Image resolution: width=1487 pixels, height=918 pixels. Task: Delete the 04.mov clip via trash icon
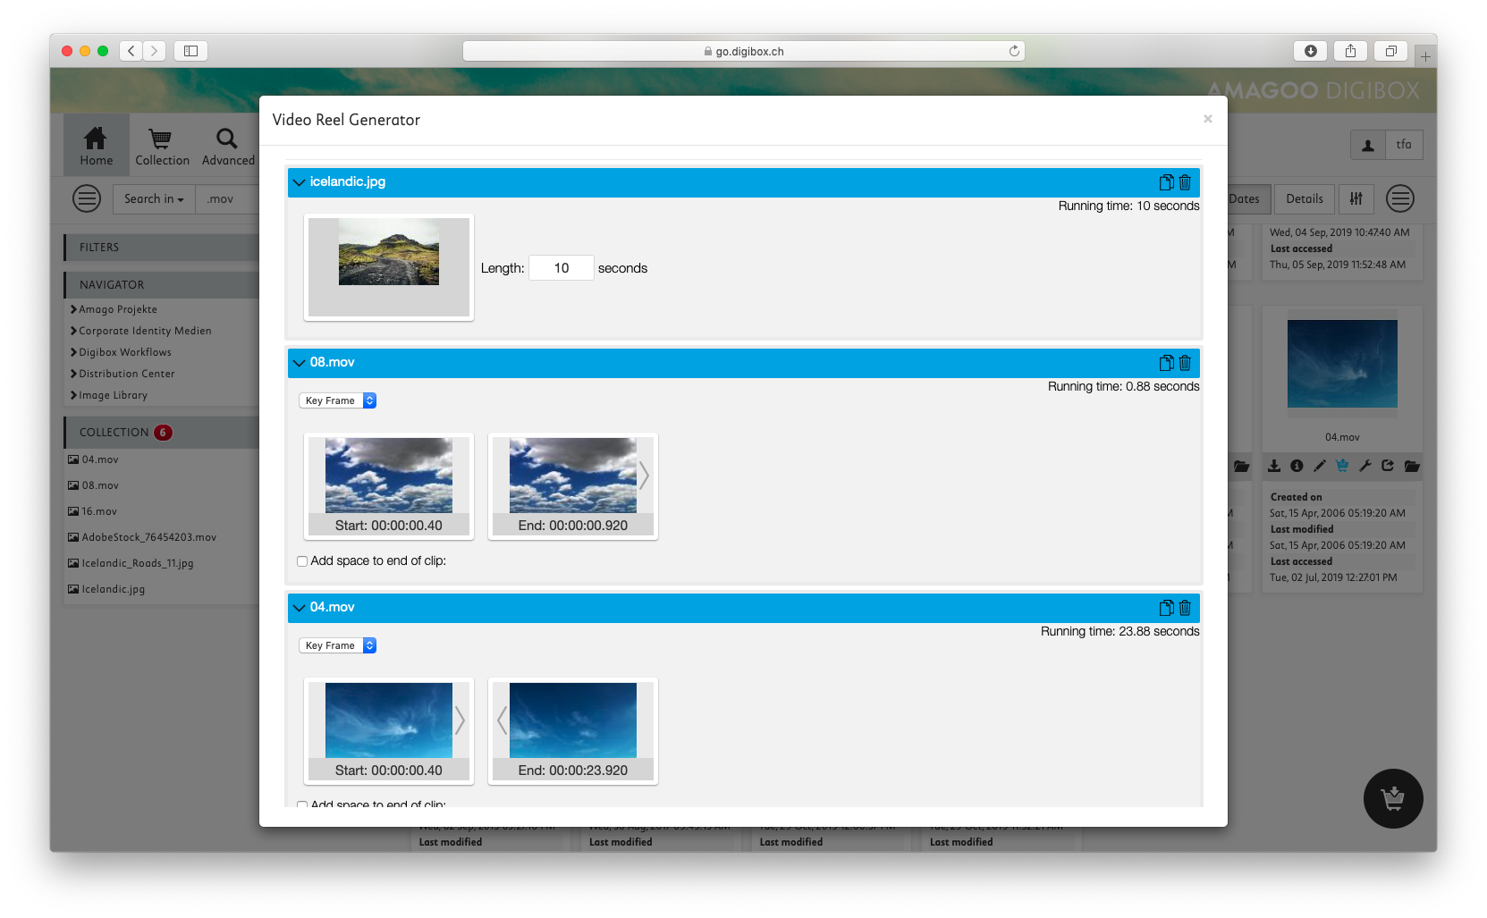pos(1185,608)
